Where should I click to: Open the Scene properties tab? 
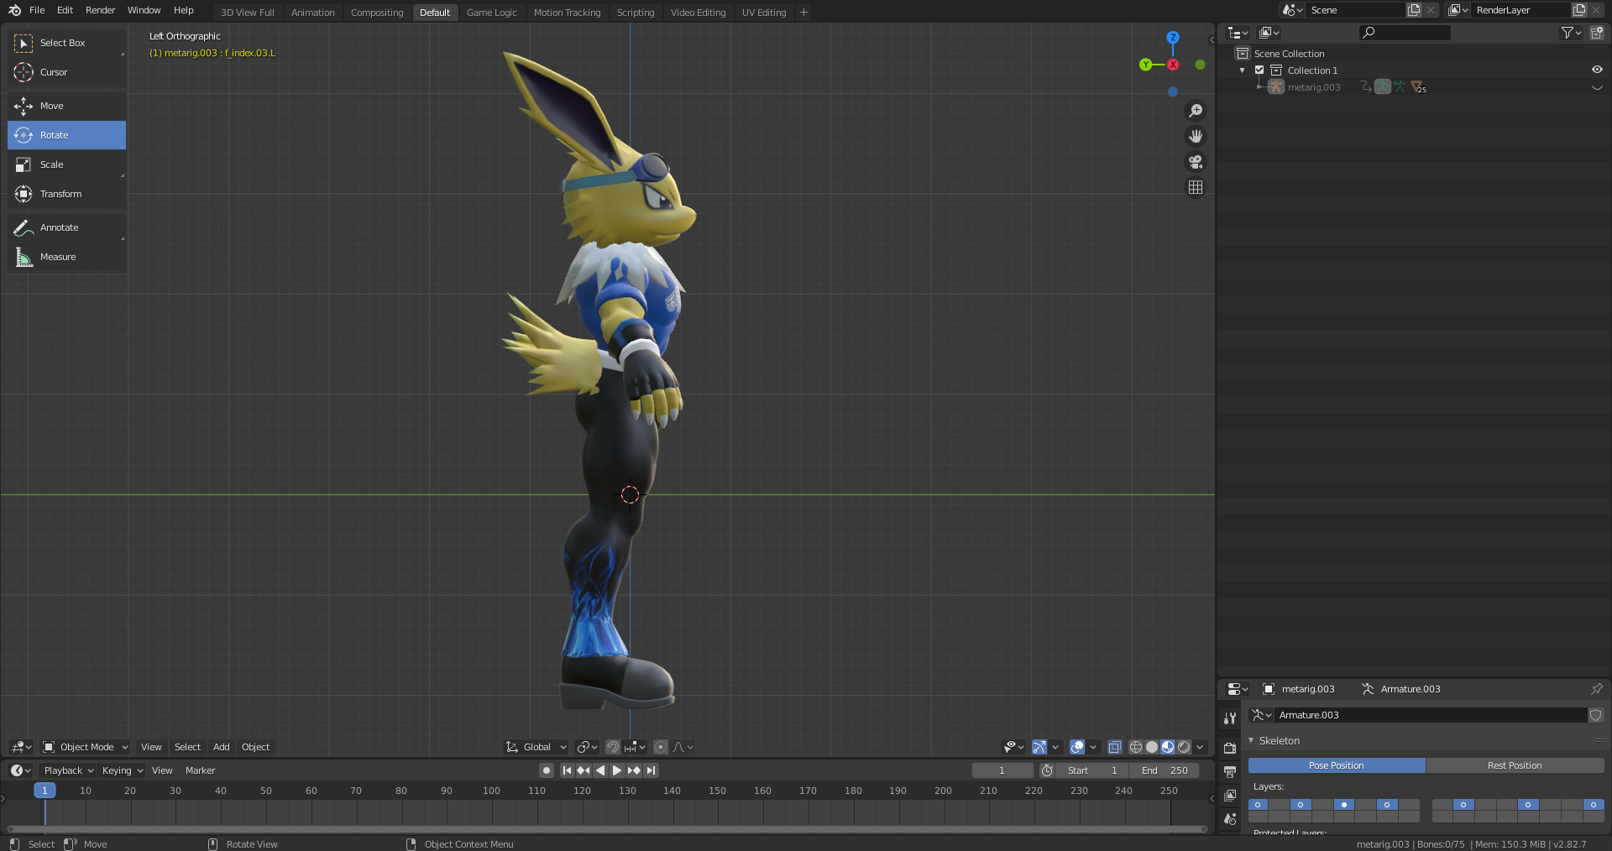point(1230,819)
